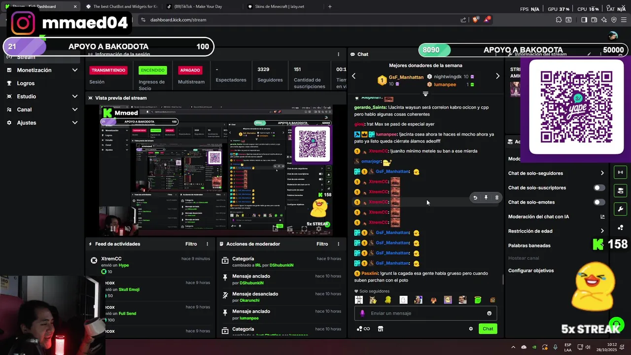
Task: Show next top donors with right arrow
Action: pos(497,76)
